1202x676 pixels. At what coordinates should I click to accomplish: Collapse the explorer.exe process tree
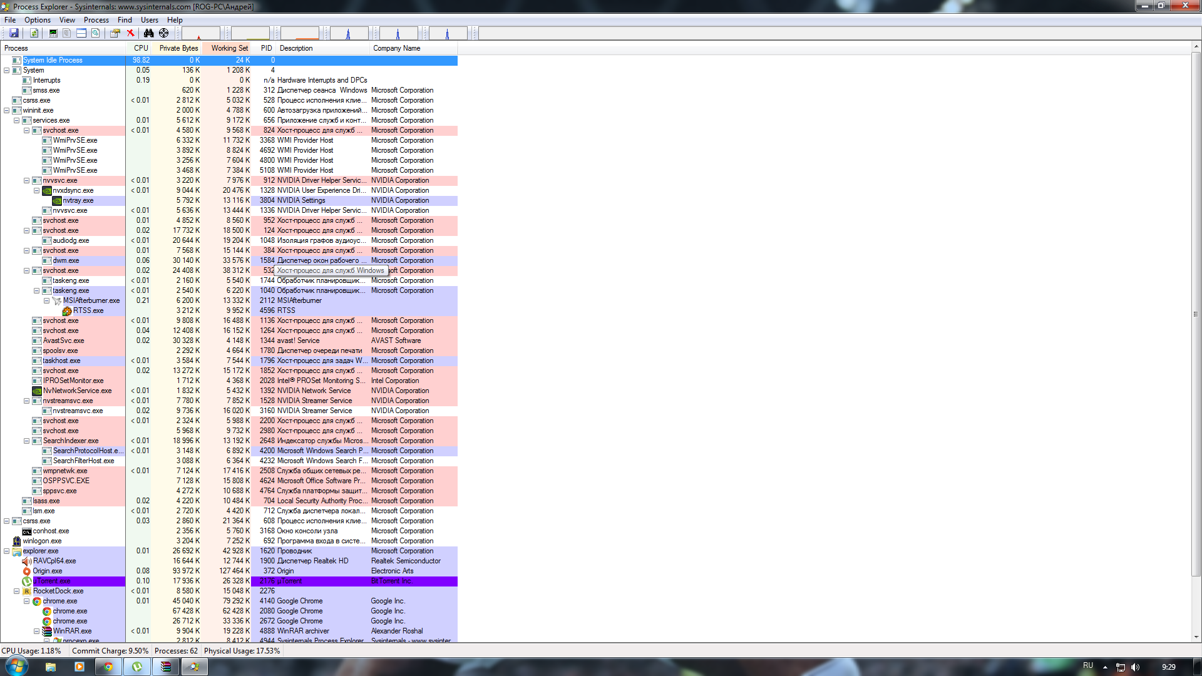tap(6, 551)
